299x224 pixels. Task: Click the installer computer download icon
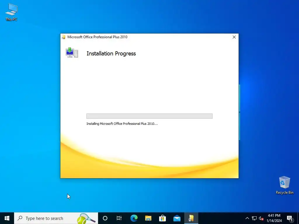tap(72, 53)
